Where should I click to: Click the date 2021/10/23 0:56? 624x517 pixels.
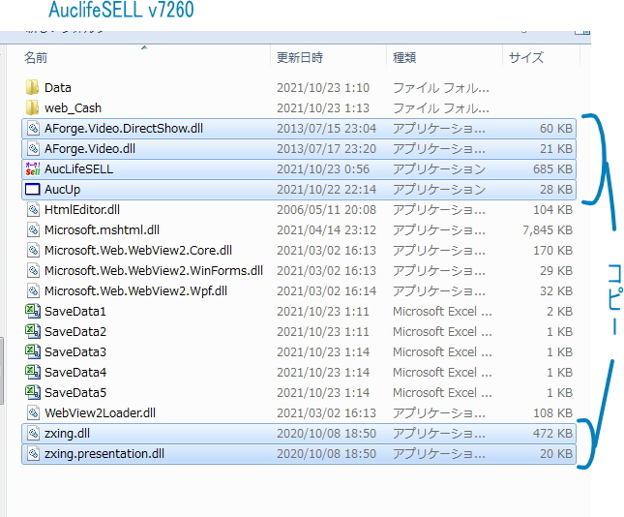tap(323, 168)
